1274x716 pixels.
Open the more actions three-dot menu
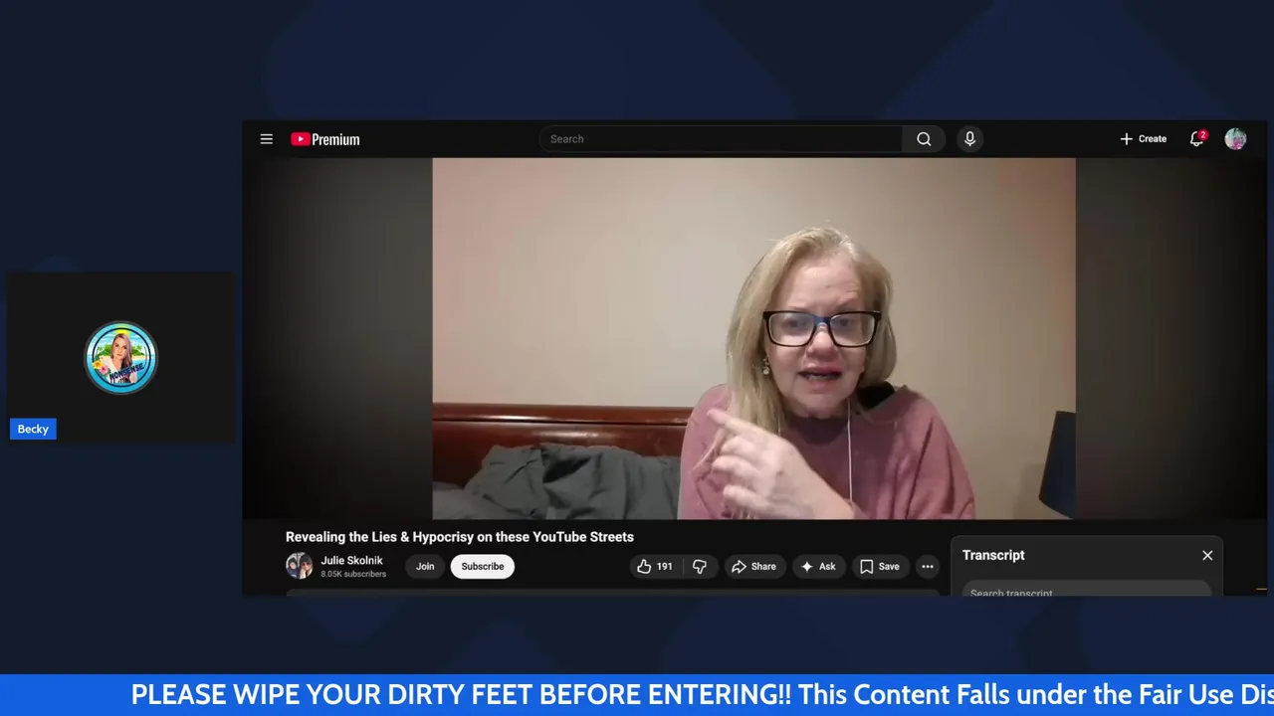[x=928, y=566]
